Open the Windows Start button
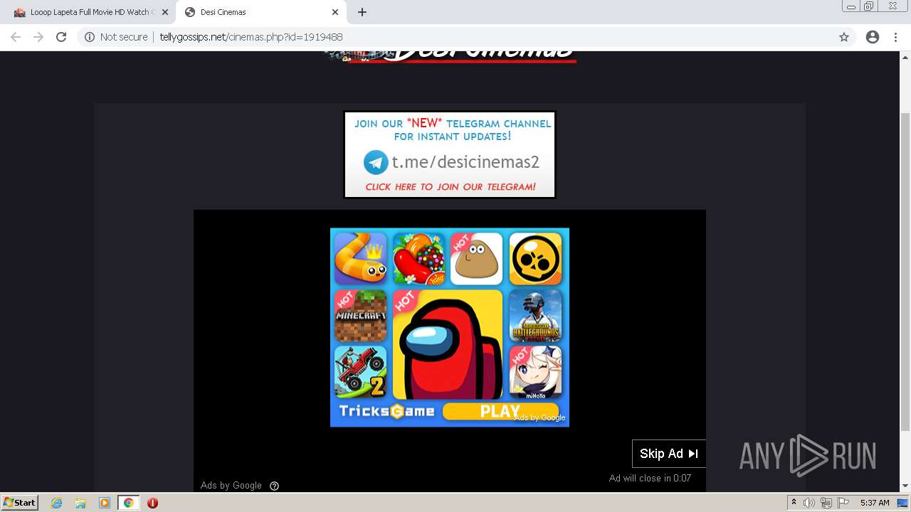 tap(19, 503)
